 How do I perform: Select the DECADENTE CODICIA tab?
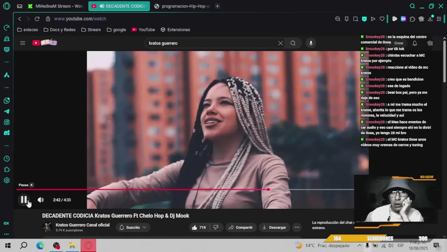pyautogui.click(x=119, y=6)
